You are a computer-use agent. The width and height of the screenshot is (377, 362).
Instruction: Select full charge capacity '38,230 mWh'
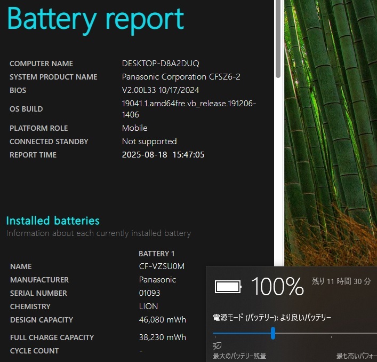click(163, 337)
